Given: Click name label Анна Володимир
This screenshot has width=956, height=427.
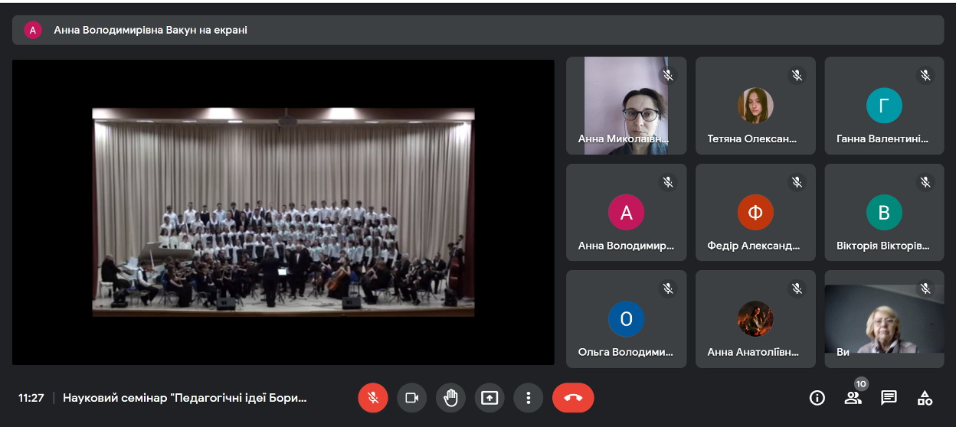Looking at the screenshot, I should (627, 246).
